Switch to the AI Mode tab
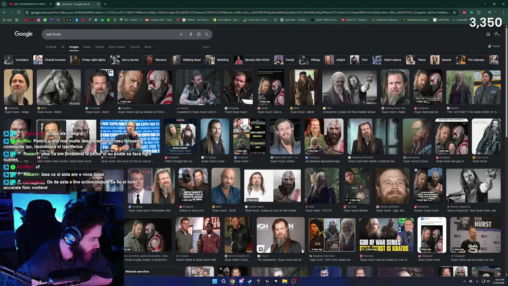The image size is (508, 286). 51,47
